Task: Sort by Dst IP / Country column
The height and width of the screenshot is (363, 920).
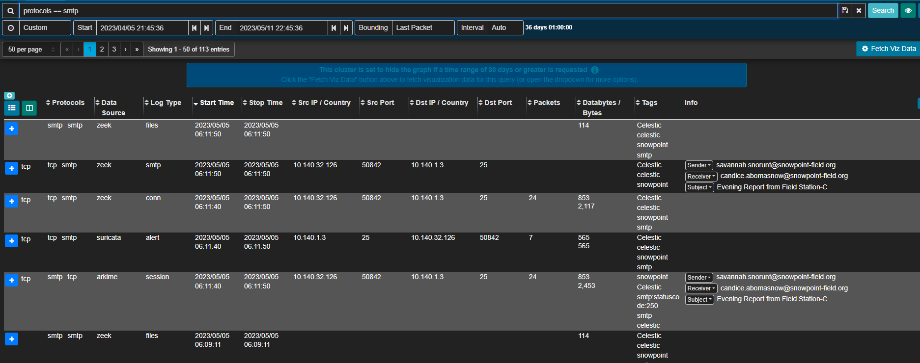Action: [439, 103]
